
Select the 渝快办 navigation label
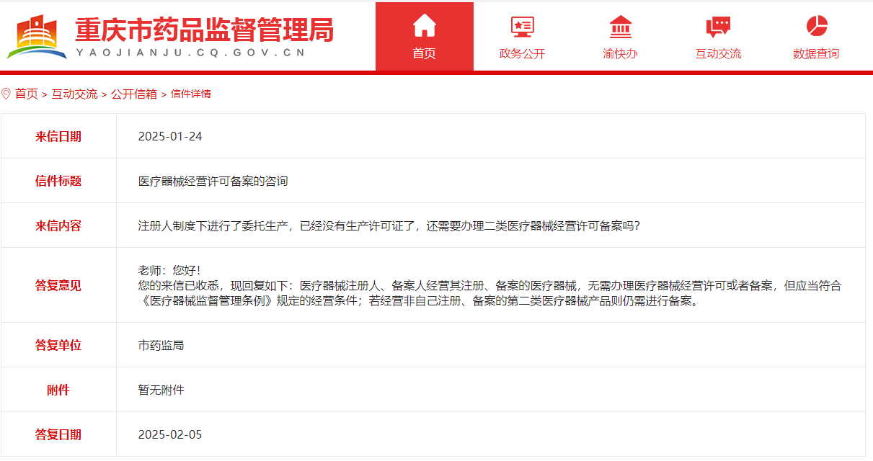[620, 54]
